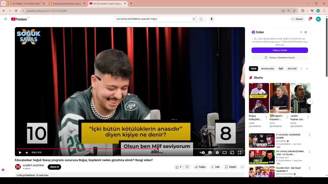Open options for Jackin Kaptan short

click(x=308, y=117)
